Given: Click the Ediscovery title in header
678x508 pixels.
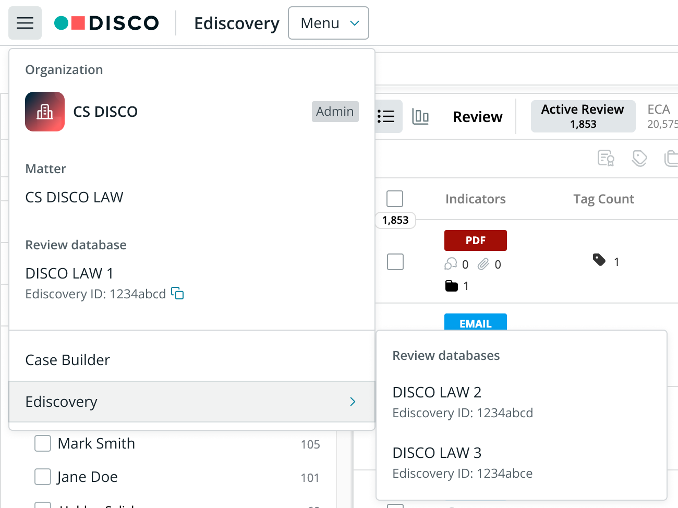Looking at the screenshot, I should 237,23.
